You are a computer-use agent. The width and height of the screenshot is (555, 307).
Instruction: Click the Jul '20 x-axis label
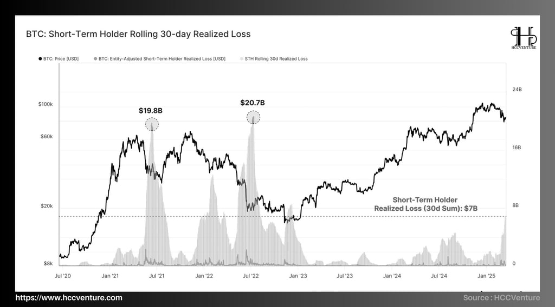63,276
